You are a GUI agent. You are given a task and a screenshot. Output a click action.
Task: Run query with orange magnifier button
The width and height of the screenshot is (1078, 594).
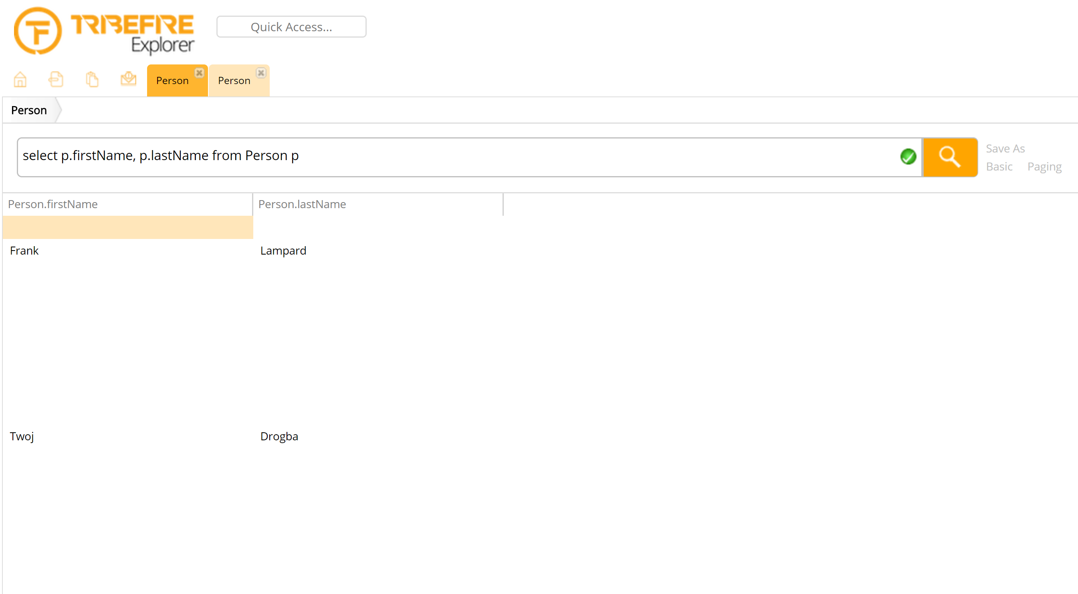pyautogui.click(x=950, y=157)
